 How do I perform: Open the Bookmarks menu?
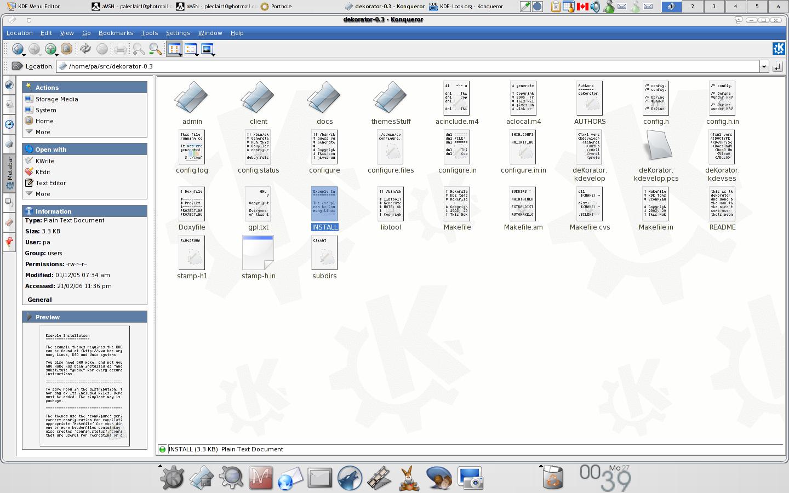[116, 33]
